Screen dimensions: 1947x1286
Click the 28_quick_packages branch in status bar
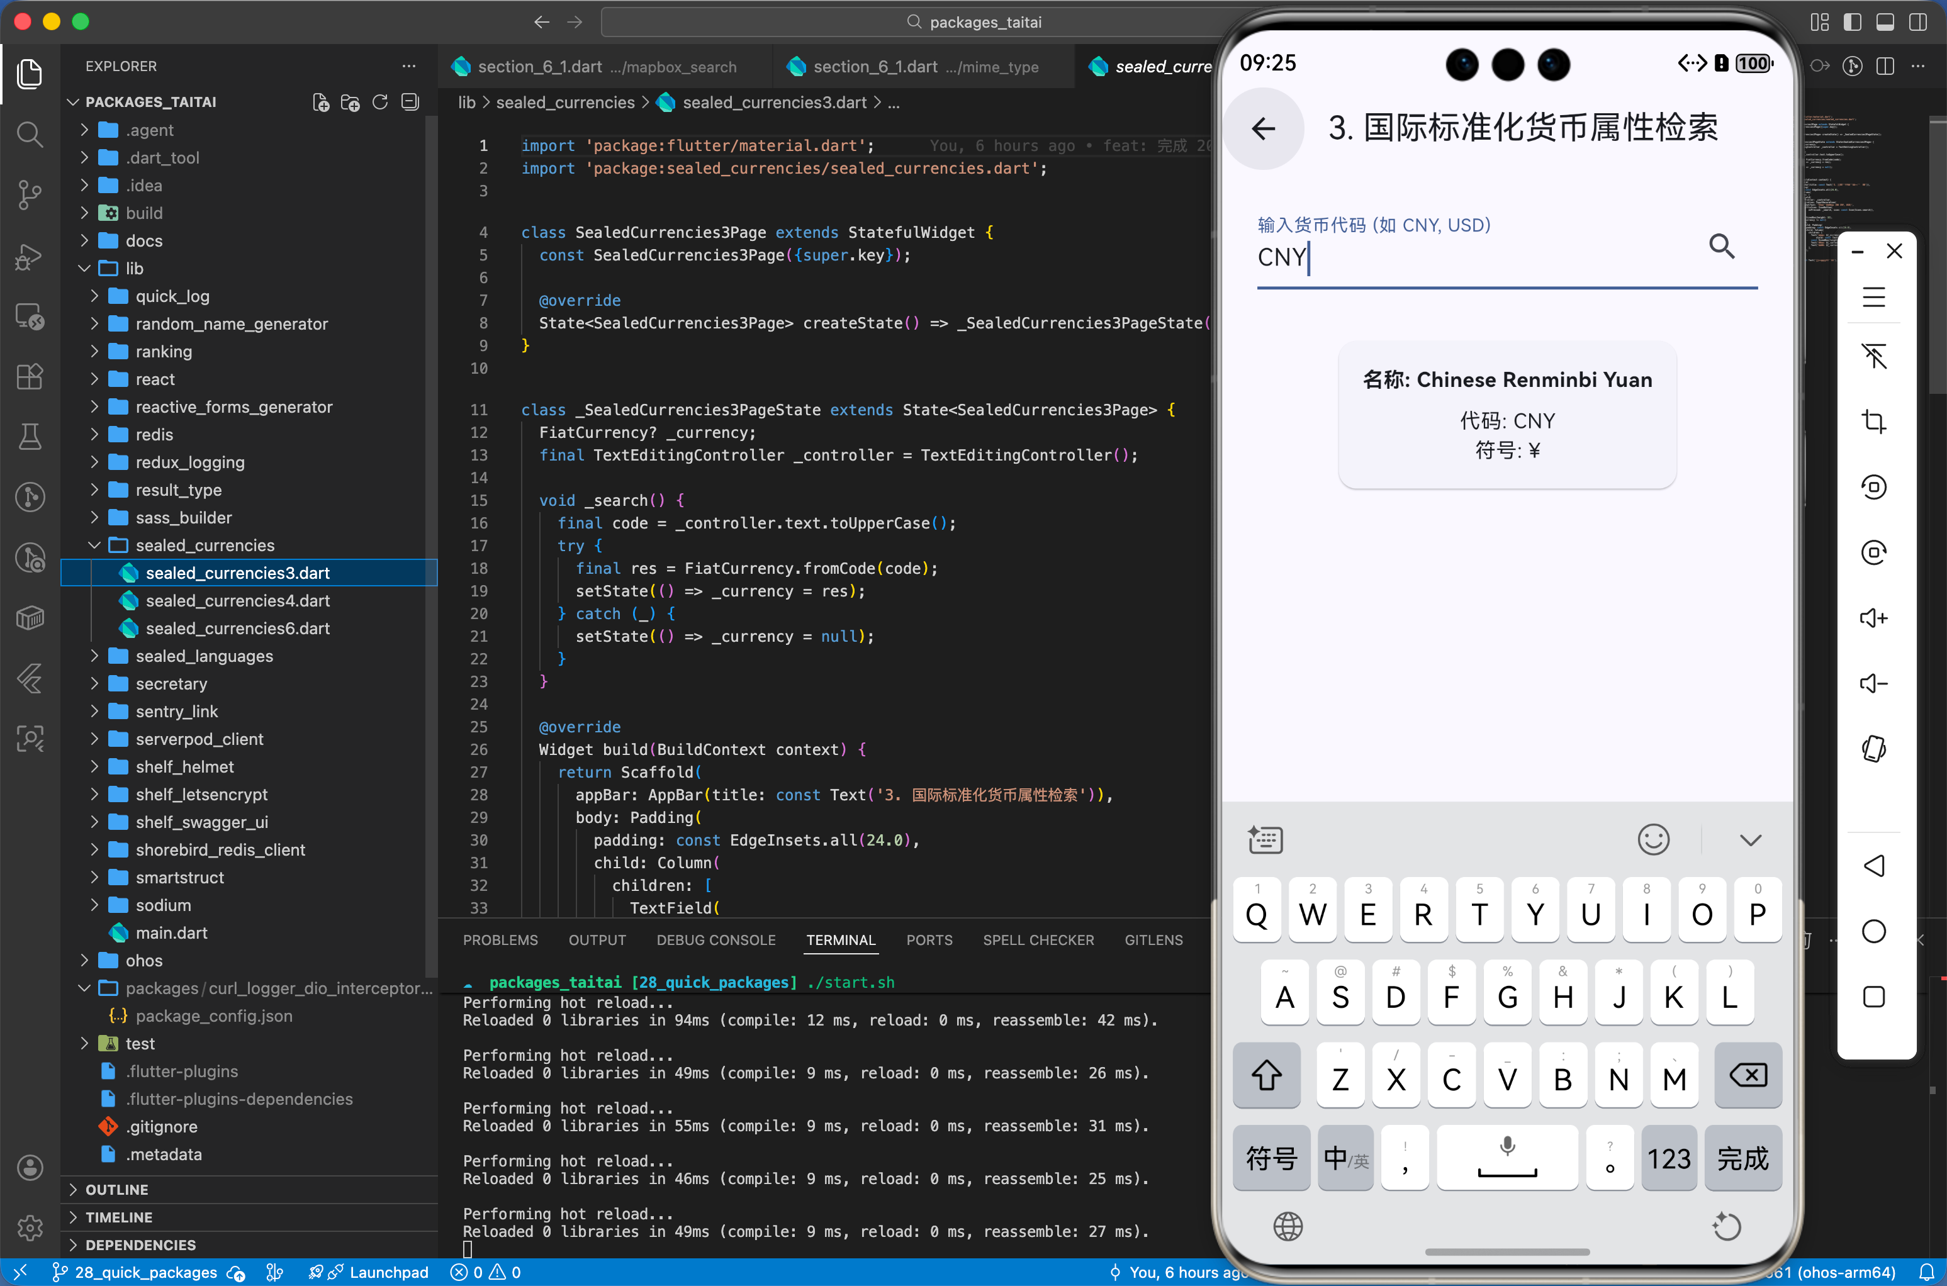click(145, 1272)
